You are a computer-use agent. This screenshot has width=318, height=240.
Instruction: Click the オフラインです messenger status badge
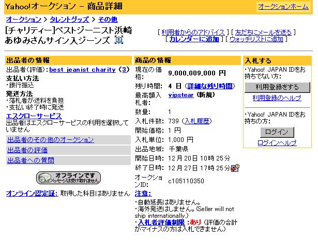[69, 178]
